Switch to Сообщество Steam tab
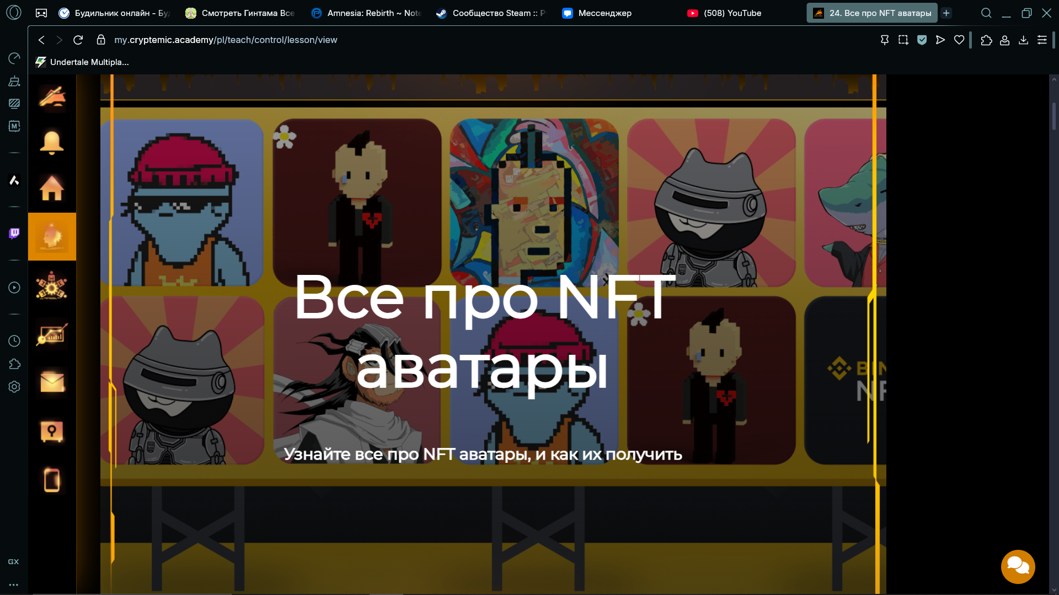1059x595 pixels. (491, 13)
